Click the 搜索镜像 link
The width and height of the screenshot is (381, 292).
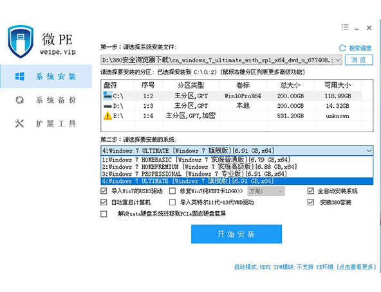pyautogui.click(x=360, y=48)
